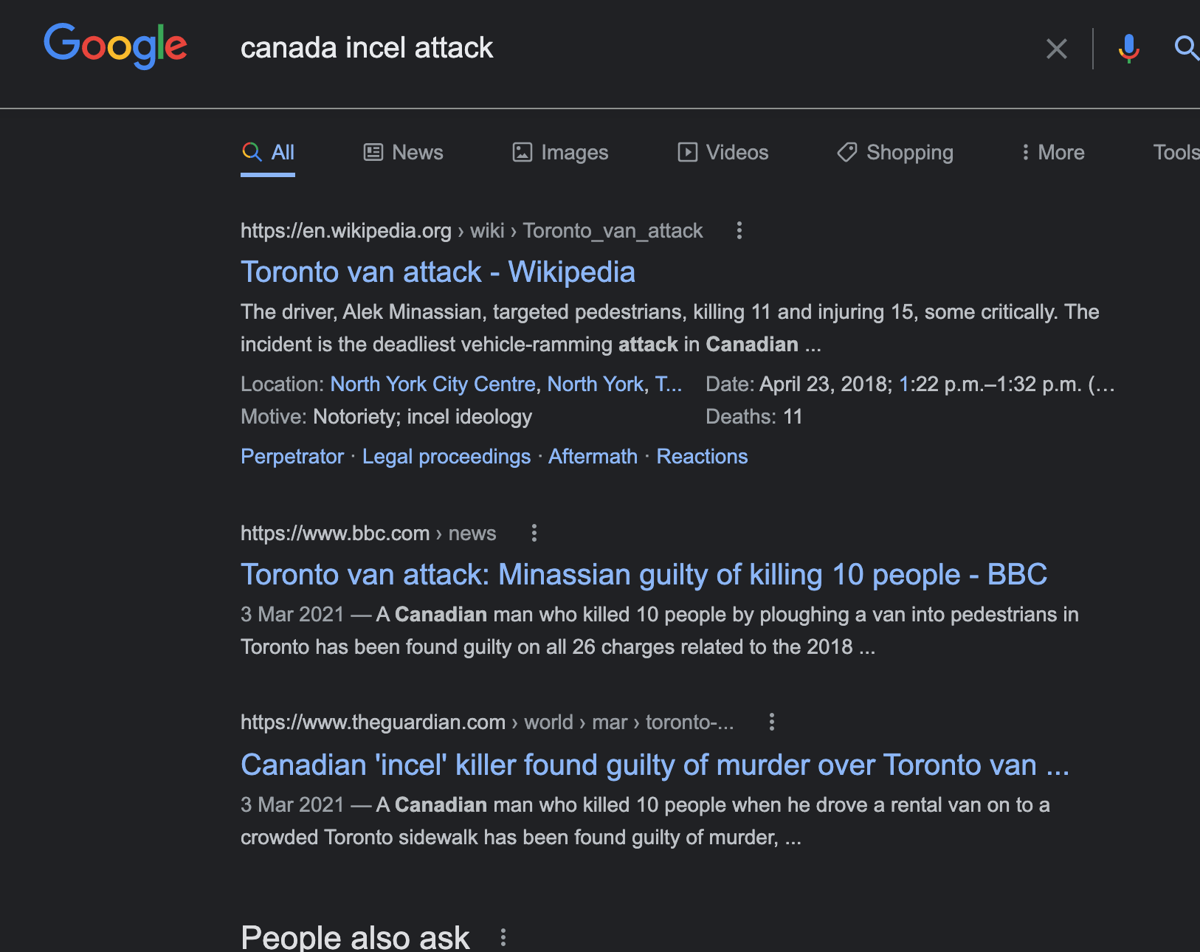Switch to the Shopping tab
Image resolution: width=1200 pixels, height=952 pixels.
pos(895,152)
